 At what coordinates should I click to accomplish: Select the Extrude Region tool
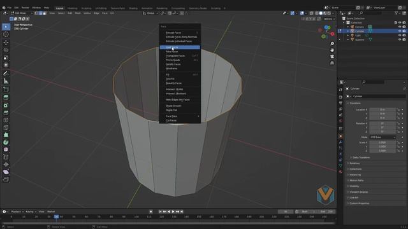coord(6,97)
